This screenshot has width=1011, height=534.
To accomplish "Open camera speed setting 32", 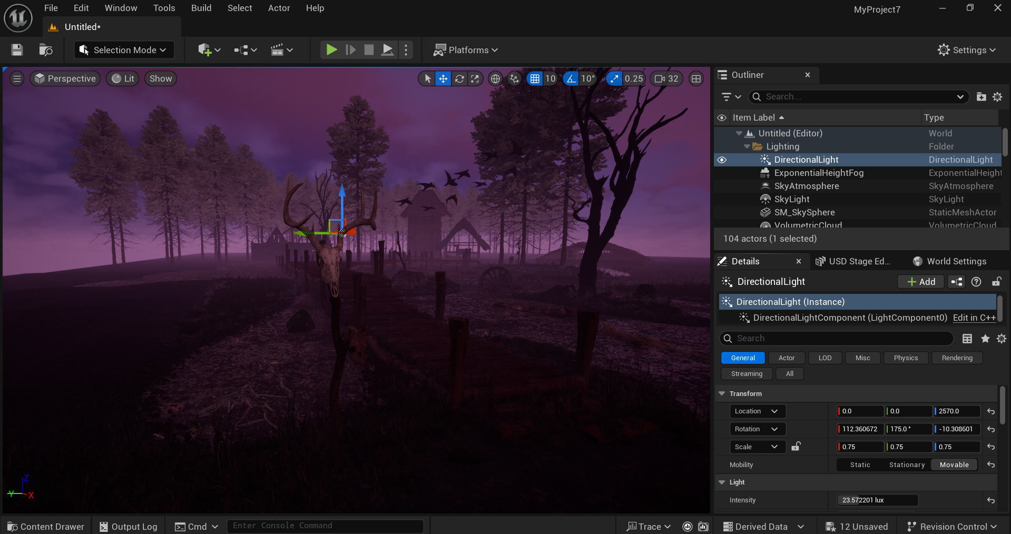I will [x=666, y=78].
